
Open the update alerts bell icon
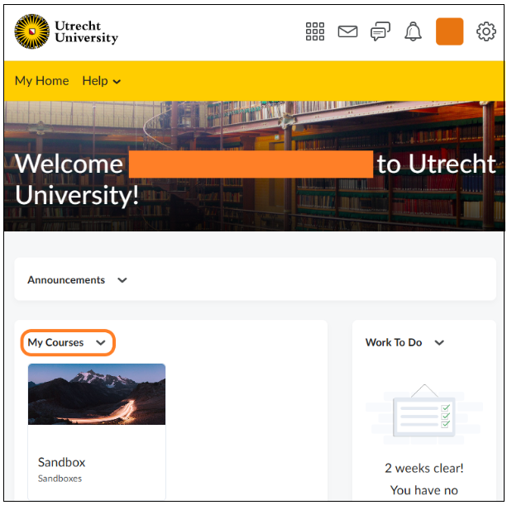tap(413, 31)
